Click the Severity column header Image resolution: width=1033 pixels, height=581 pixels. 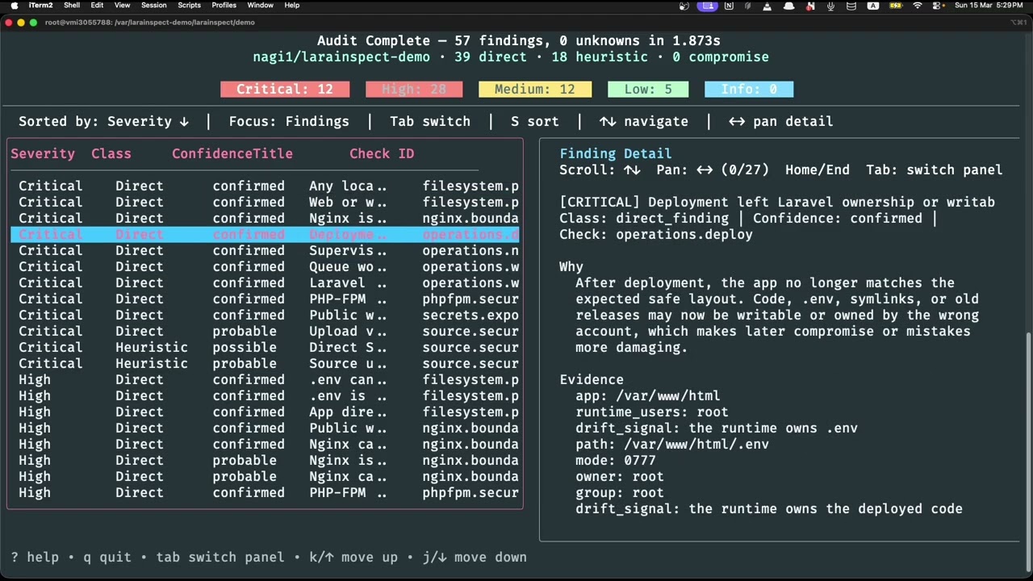click(43, 153)
